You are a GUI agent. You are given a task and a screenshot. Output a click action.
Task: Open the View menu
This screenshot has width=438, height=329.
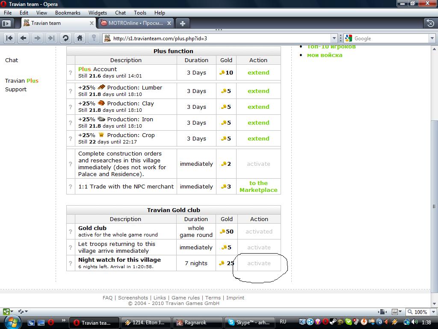[x=41, y=13]
